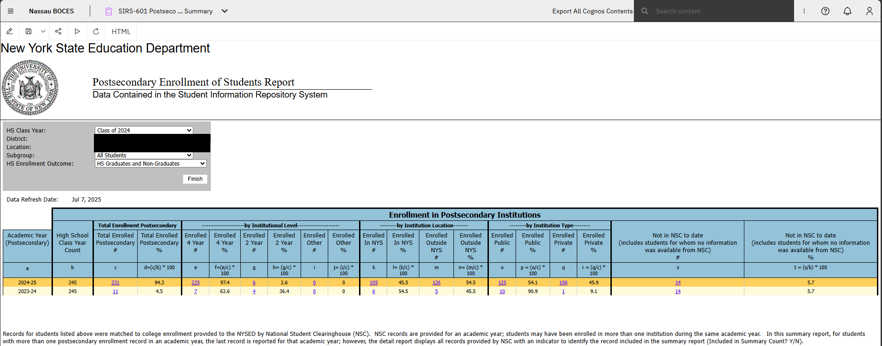Viewport: 882px width, 346px height.
Task: Click the save disk icon
Action: tap(29, 31)
